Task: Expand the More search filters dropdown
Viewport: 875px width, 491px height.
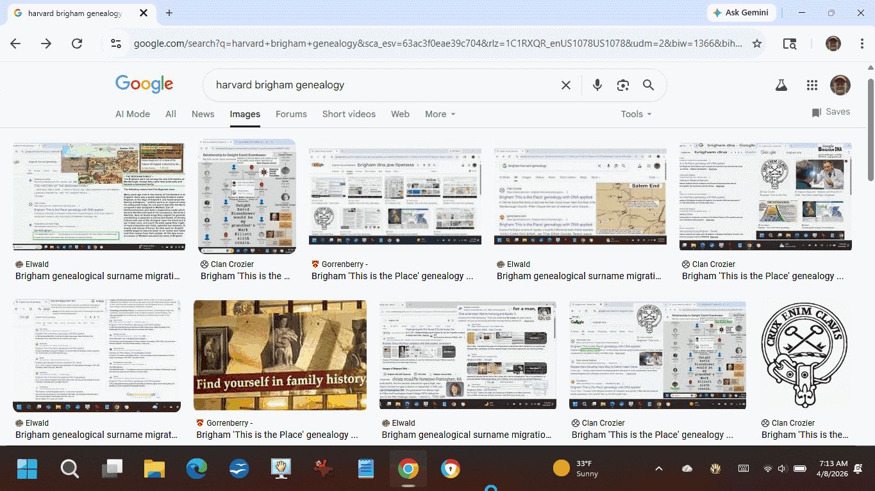Action: click(440, 114)
